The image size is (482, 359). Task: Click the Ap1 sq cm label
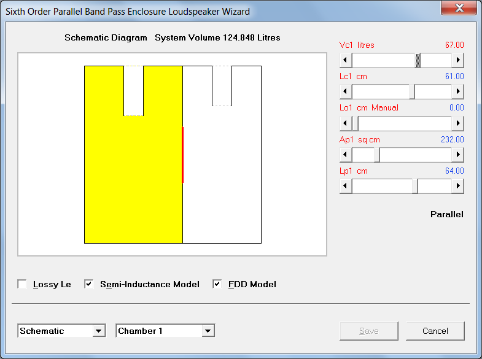360,140
